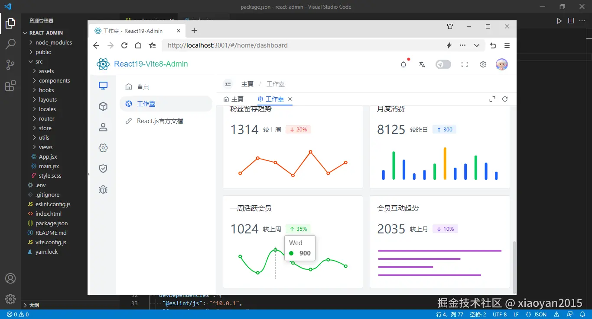This screenshot has width=592, height=319.
Task: Select the bug icon in the admin sidebar
Action: click(x=103, y=189)
